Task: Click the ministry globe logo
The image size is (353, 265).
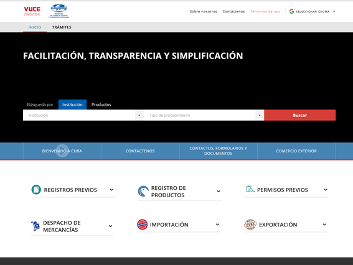Action: [59, 11]
